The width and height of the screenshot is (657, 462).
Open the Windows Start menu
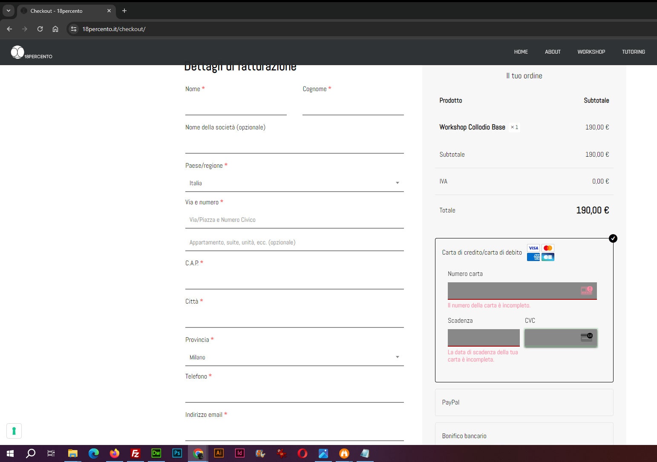click(10, 453)
